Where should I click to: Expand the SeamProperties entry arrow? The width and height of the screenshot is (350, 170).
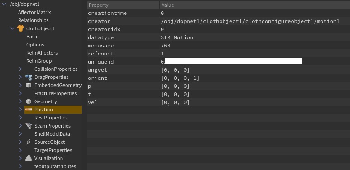pyautogui.click(x=20, y=126)
